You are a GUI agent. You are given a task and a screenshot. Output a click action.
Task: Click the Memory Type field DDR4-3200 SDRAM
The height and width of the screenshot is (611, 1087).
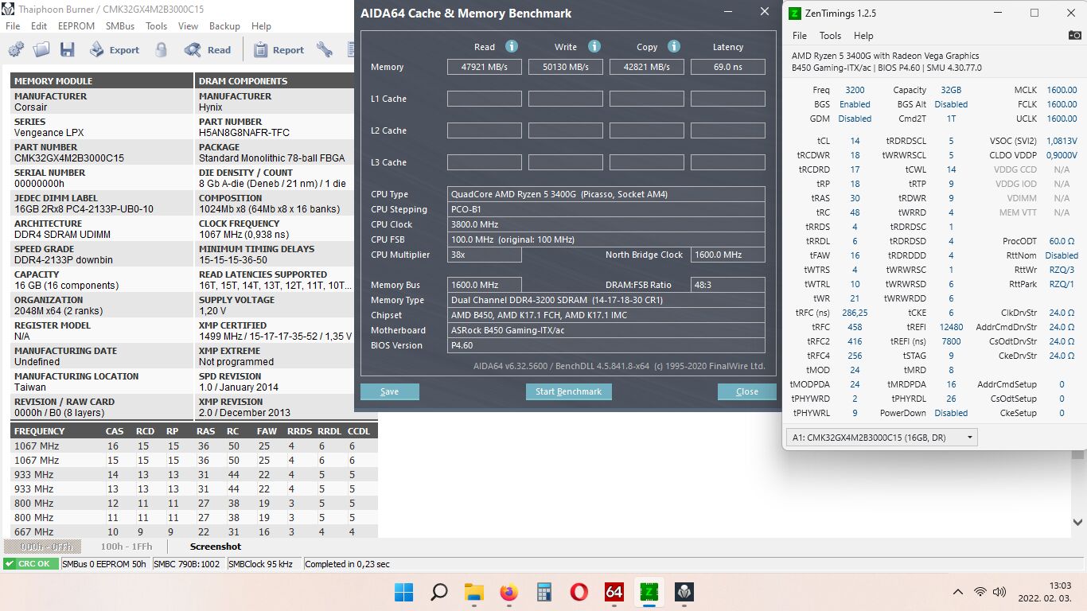(606, 300)
